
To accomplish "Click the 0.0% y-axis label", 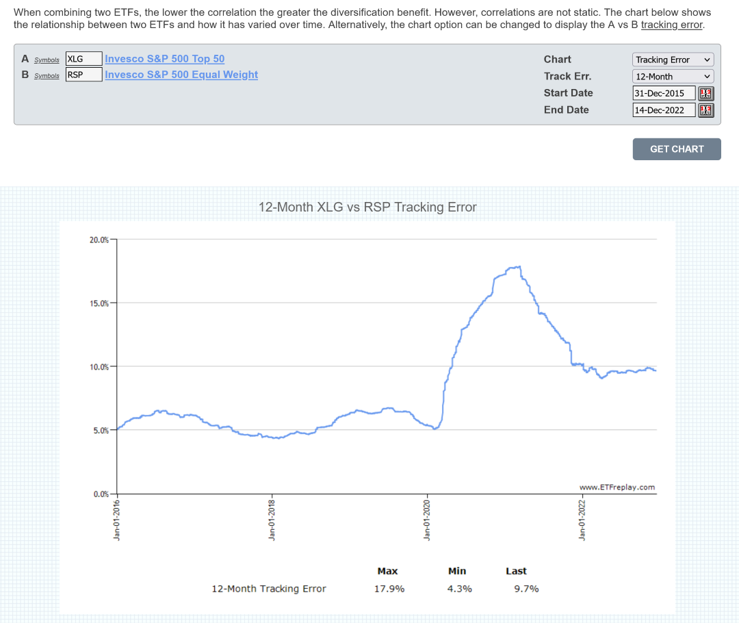I will click(x=101, y=494).
